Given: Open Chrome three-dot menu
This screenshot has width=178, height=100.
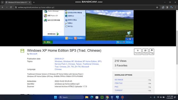Looking at the screenshot, I should [x=175, y=7].
